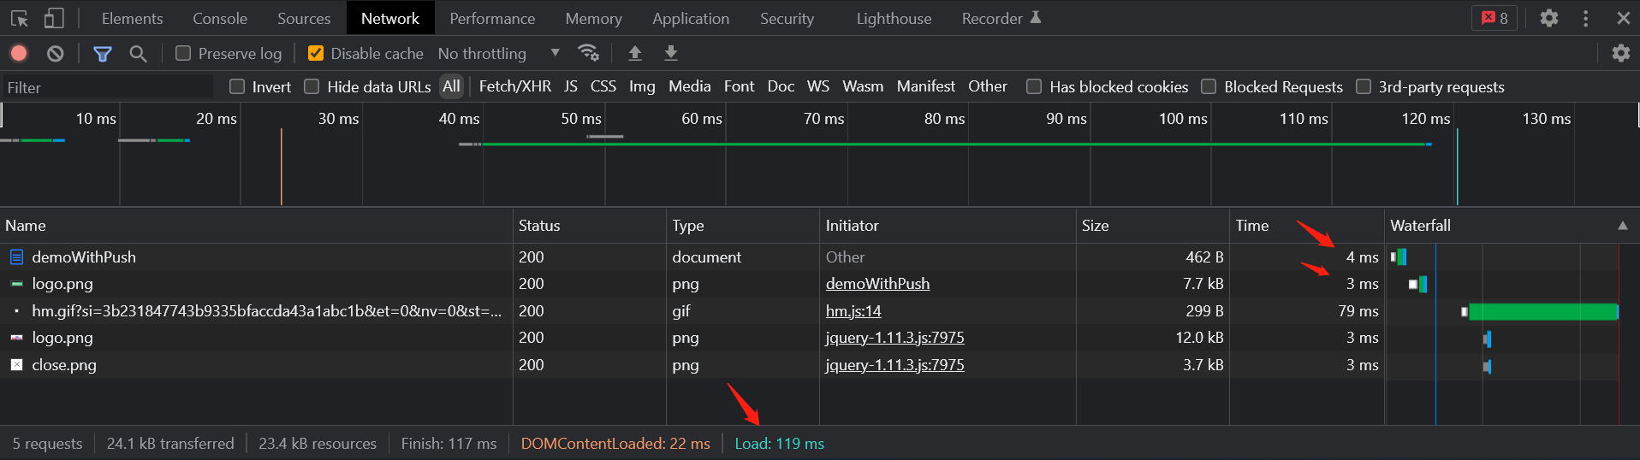Viewport: 1640px width, 460px height.
Task: Enable the Preserve log checkbox
Action: tap(183, 53)
